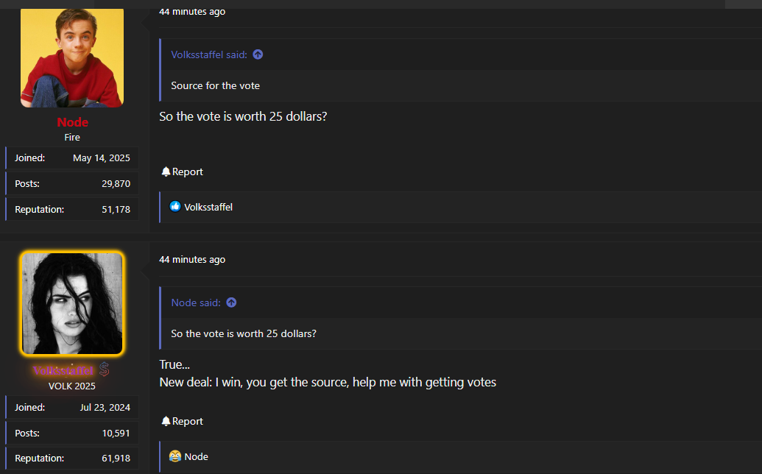Click the dollar sign badge beside Volksstaffel's username
This screenshot has width=762, height=474.
click(105, 369)
